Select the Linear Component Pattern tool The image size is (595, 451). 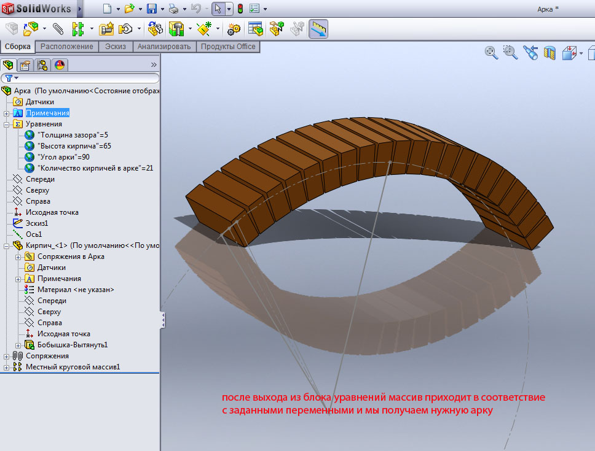pyautogui.click(x=78, y=29)
